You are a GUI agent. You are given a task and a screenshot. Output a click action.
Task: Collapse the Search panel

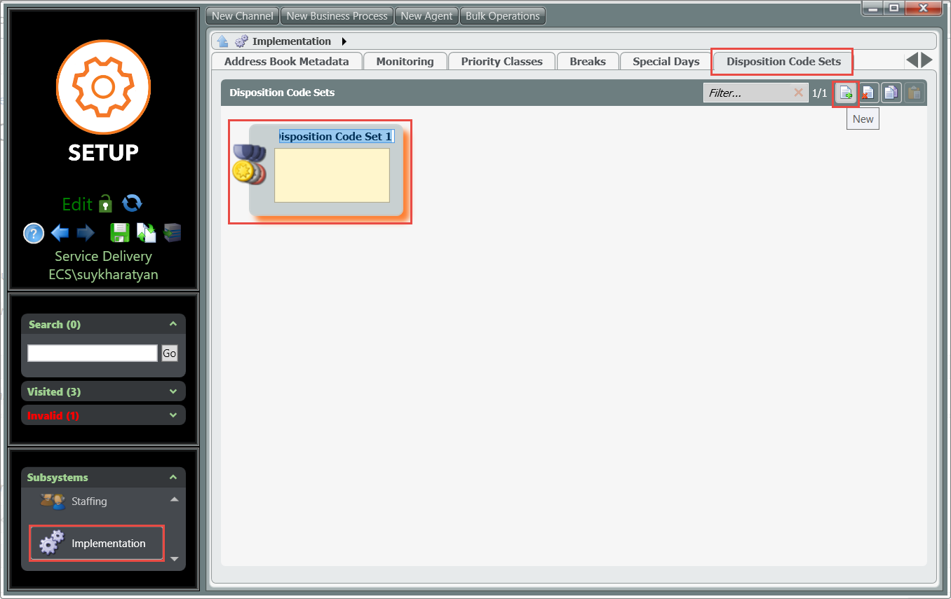tap(173, 324)
